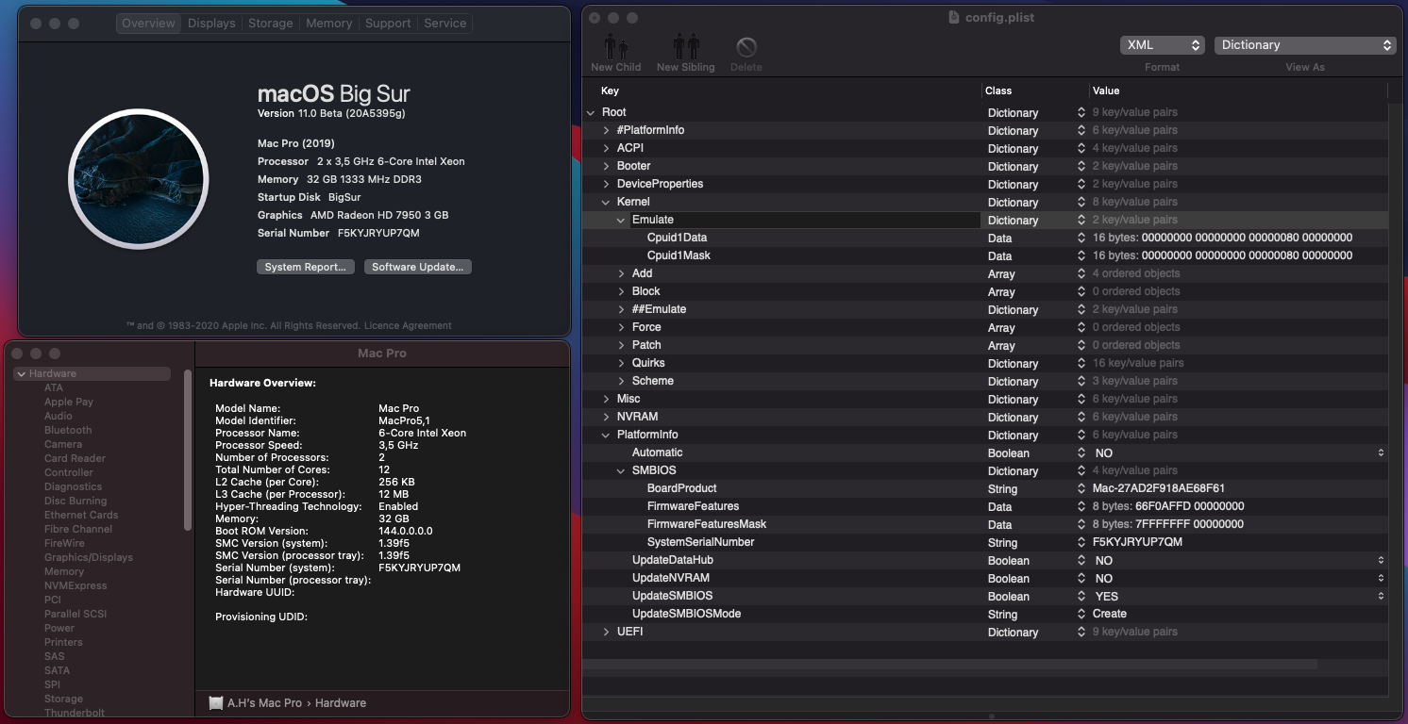Click the New Sibling toolbar icon
The height and width of the screenshot is (724, 1408).
686,46
